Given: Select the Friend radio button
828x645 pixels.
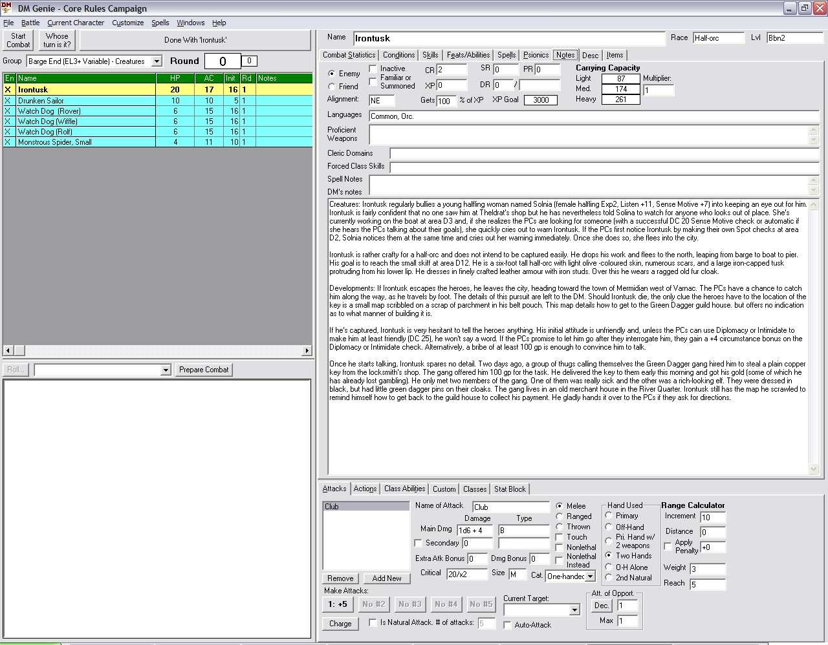Looking at the screenshot, I should point(332,87).
